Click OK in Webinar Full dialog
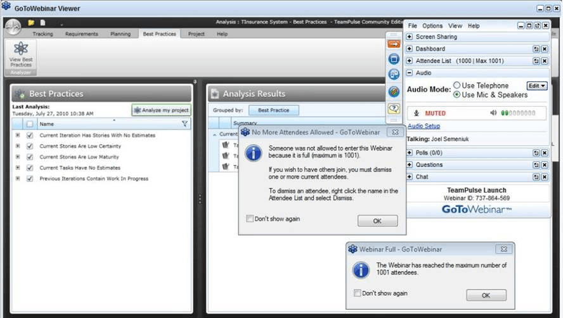Viewport: 563px width, 318px height. (486, 295)
